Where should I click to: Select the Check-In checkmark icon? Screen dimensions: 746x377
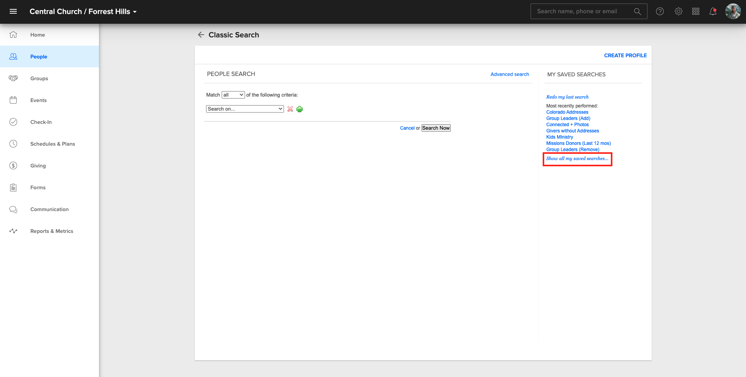pos(13,122)
